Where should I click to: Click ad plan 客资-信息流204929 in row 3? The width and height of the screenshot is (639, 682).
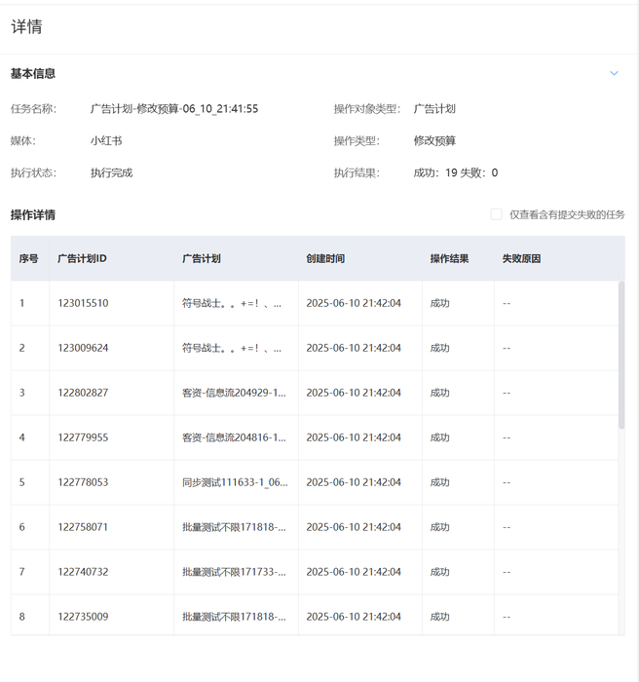point(234,393)
